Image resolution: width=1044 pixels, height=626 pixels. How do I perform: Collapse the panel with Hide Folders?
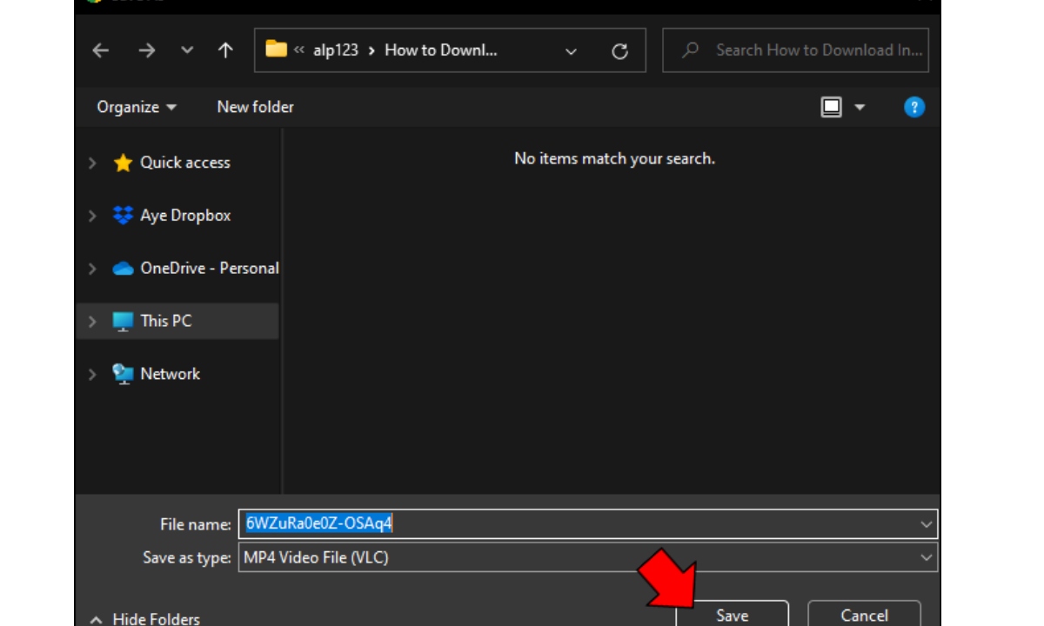144,618
